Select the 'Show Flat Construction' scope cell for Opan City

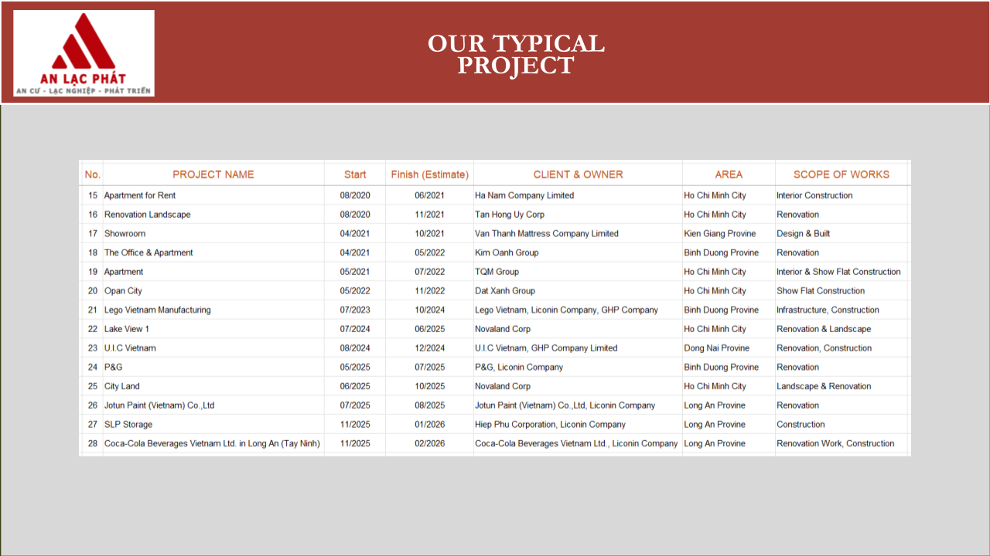pyautogui.click(x=821, y=291)
